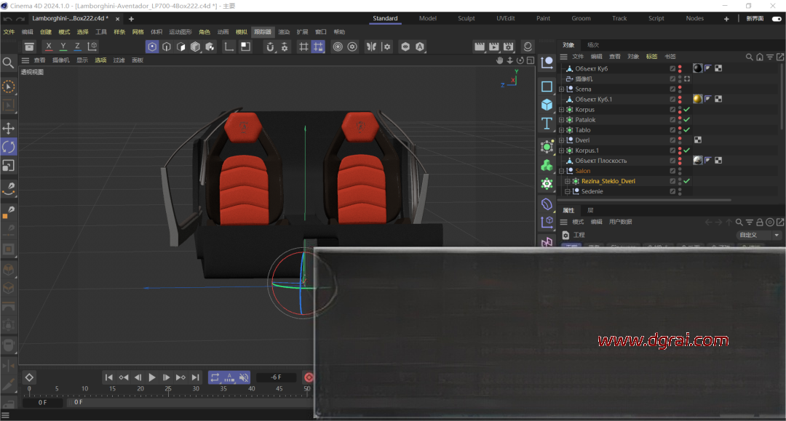Click the 新界面 button
The height and width of the screenshot is (421, 786).
755,18
